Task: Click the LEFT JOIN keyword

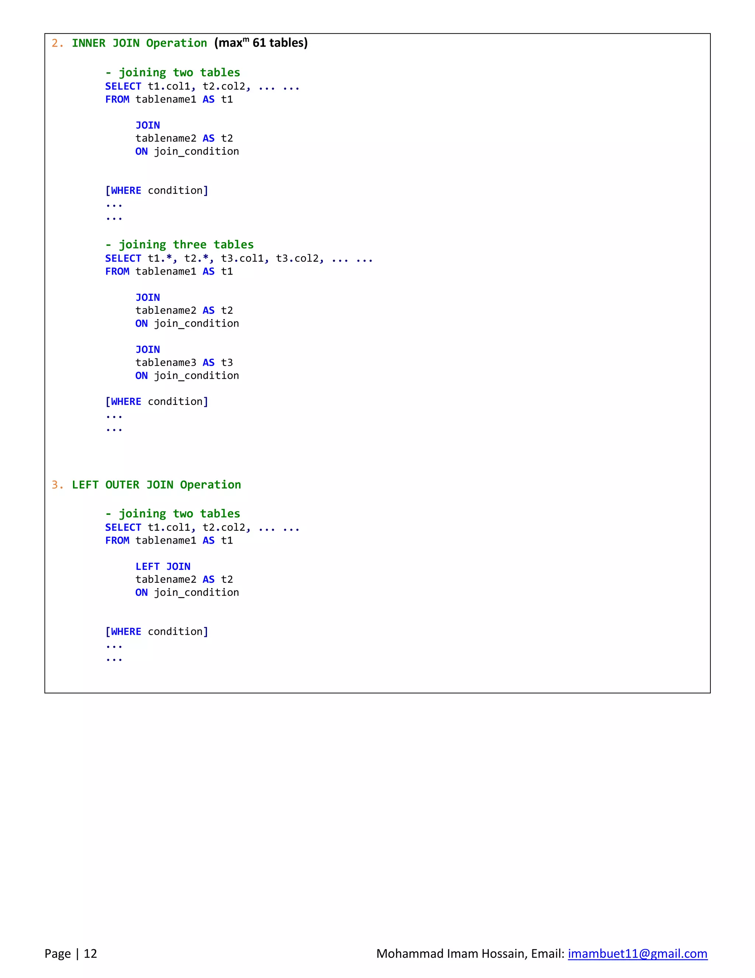Action: (x=163, y=567)
